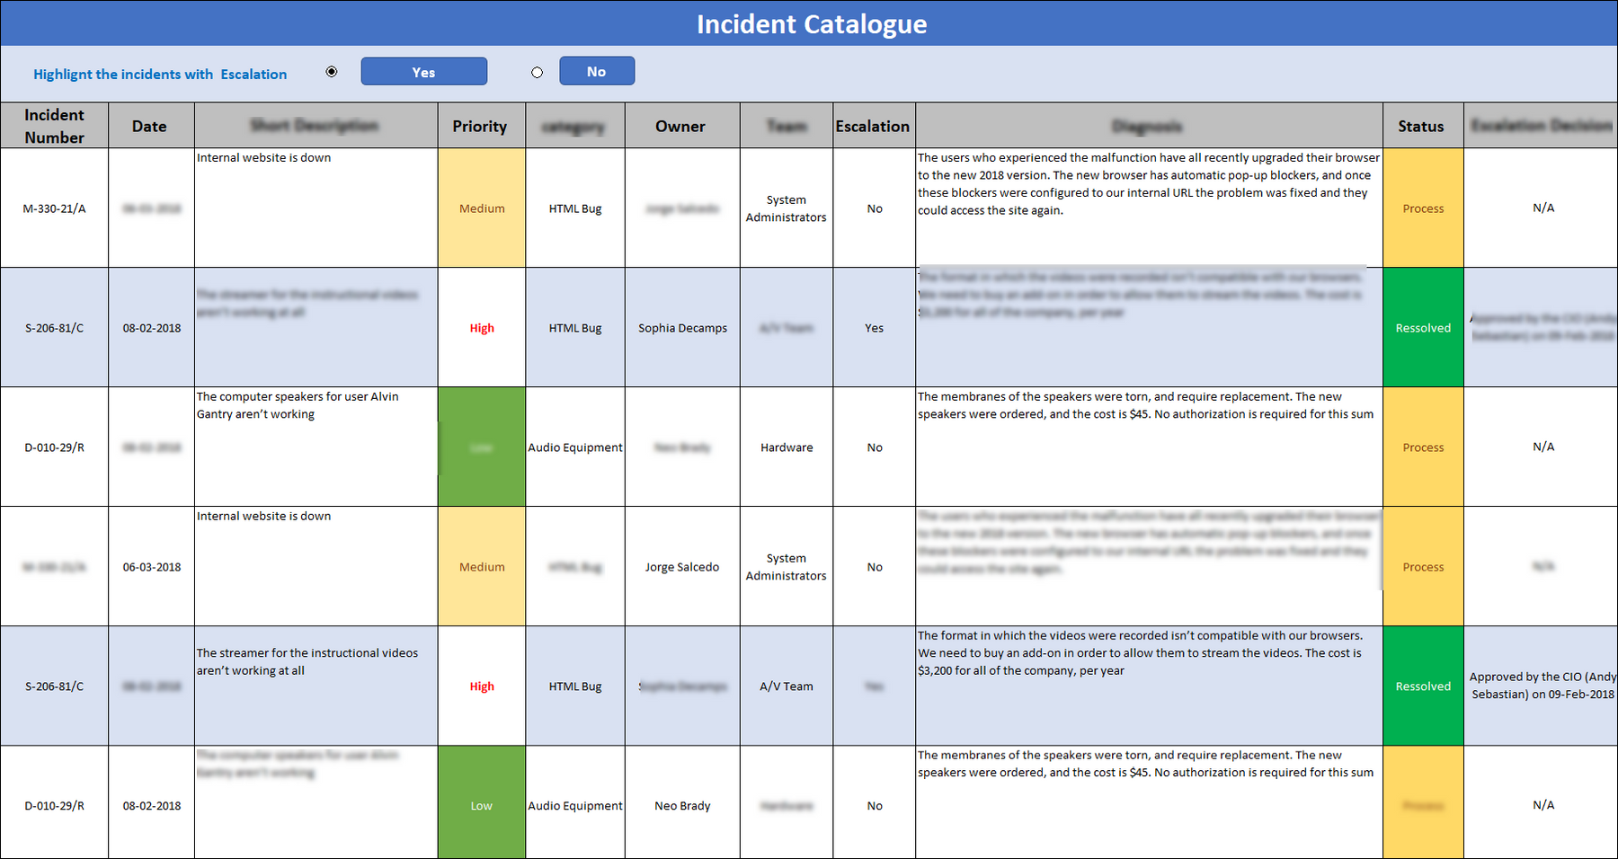Click Jorge Salcedo owner cell
Image resolution: width=1618 pixels, height=859 pixels.
(x=682, y=567)
